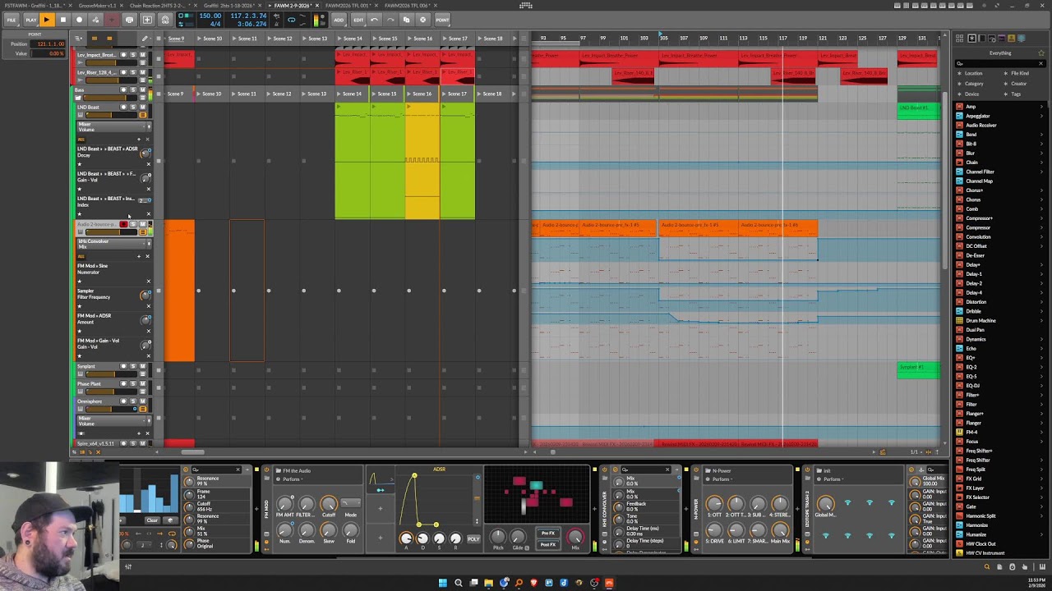Image resolution: width=1052 pixels, height=591 pixels.
Task: Select the orange Audio 2-bounce launcher clip
Action: (x=179, y=291)
